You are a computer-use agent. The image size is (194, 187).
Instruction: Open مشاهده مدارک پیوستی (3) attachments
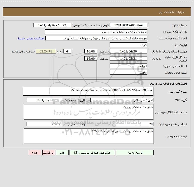coord(92,152)
